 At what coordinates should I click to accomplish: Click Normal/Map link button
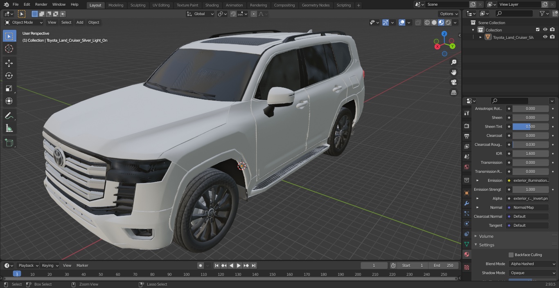point(528,208)
